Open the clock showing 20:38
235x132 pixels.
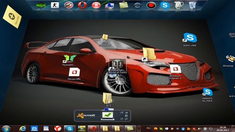[x=223, y=129]
